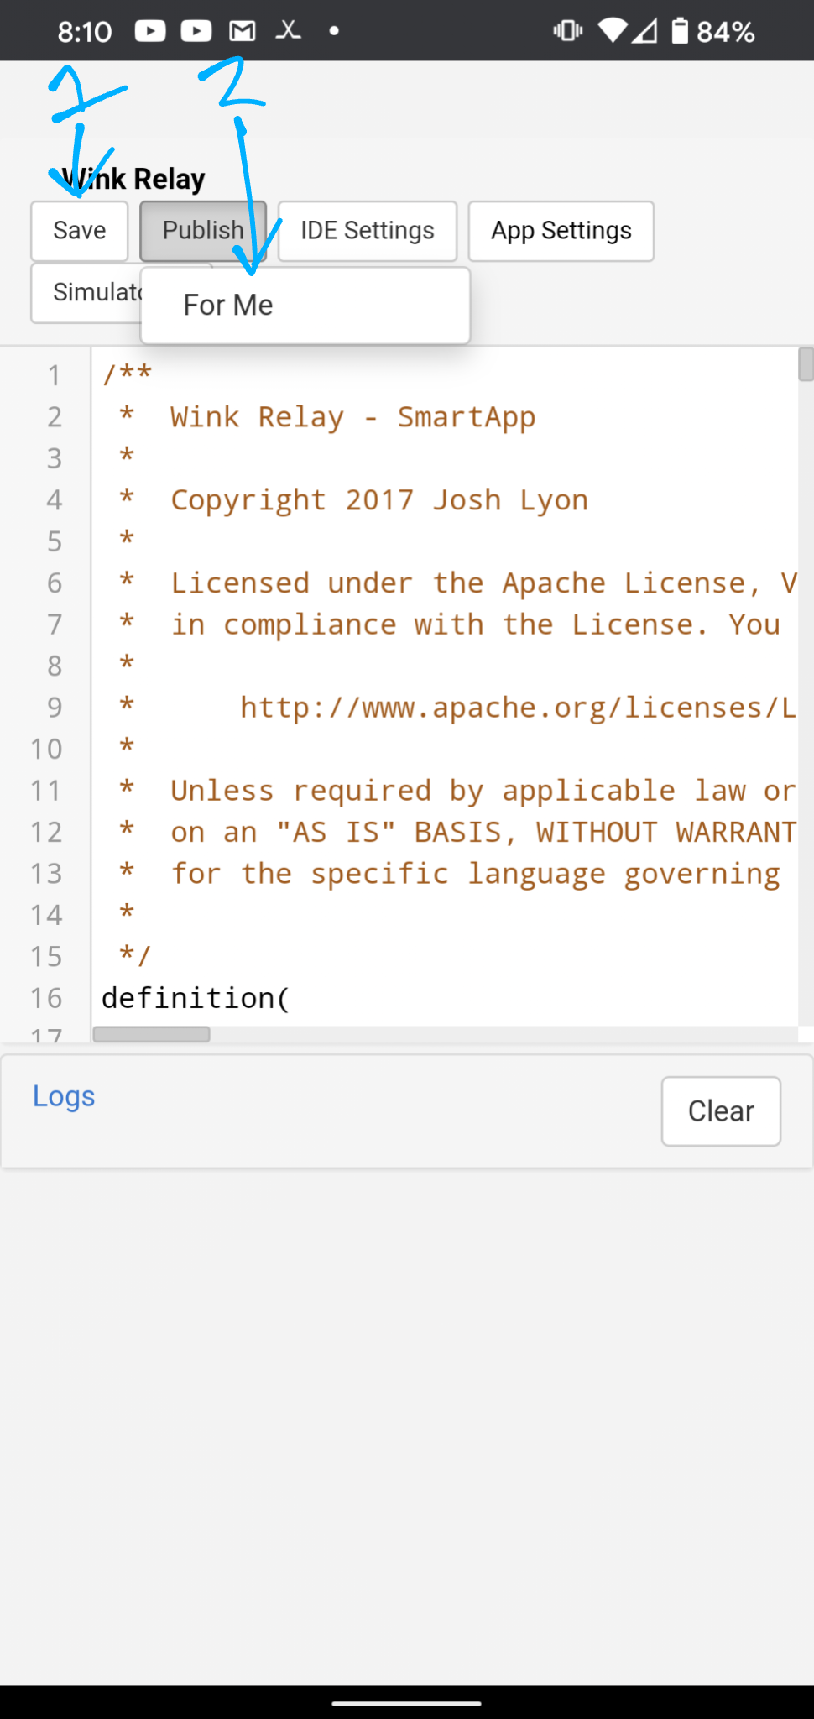814x1719 pixels.
Task: Tap the cellular signal icon
Action: 644,31
